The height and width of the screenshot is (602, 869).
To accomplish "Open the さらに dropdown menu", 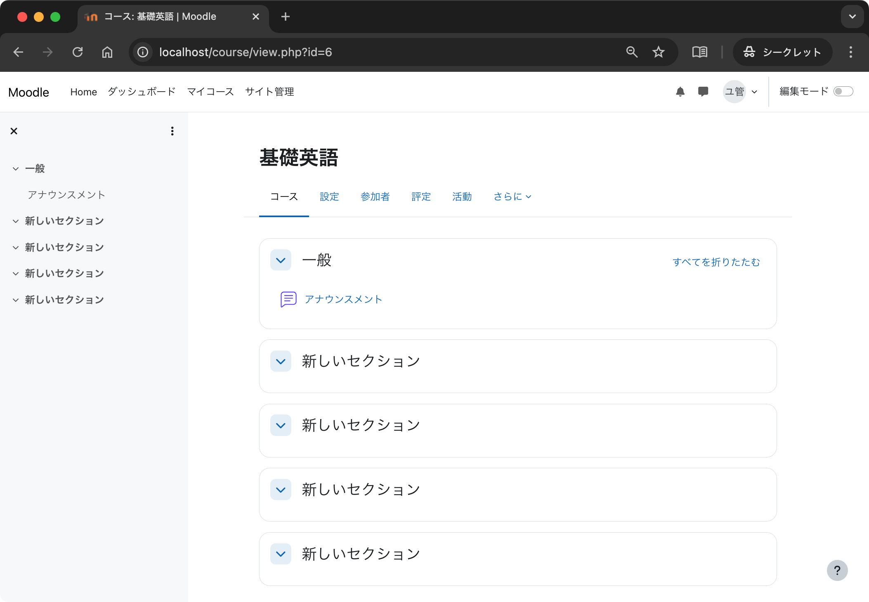I will (x=512, y=197).
